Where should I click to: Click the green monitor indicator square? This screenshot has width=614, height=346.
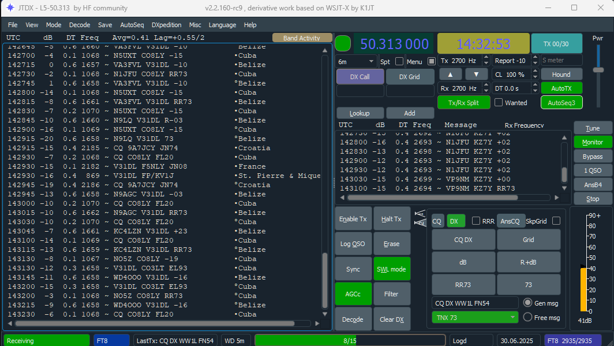343,43
